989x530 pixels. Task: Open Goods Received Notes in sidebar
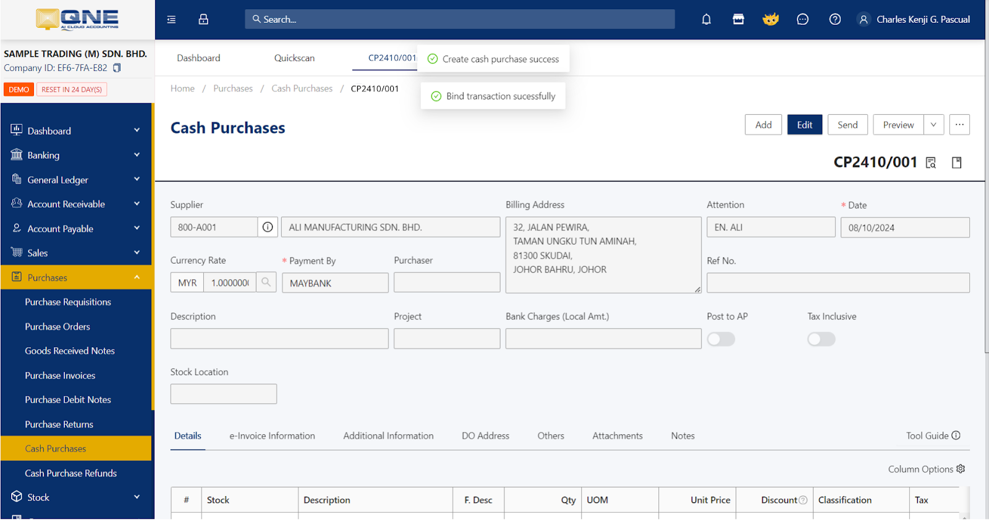pos(70,351)
